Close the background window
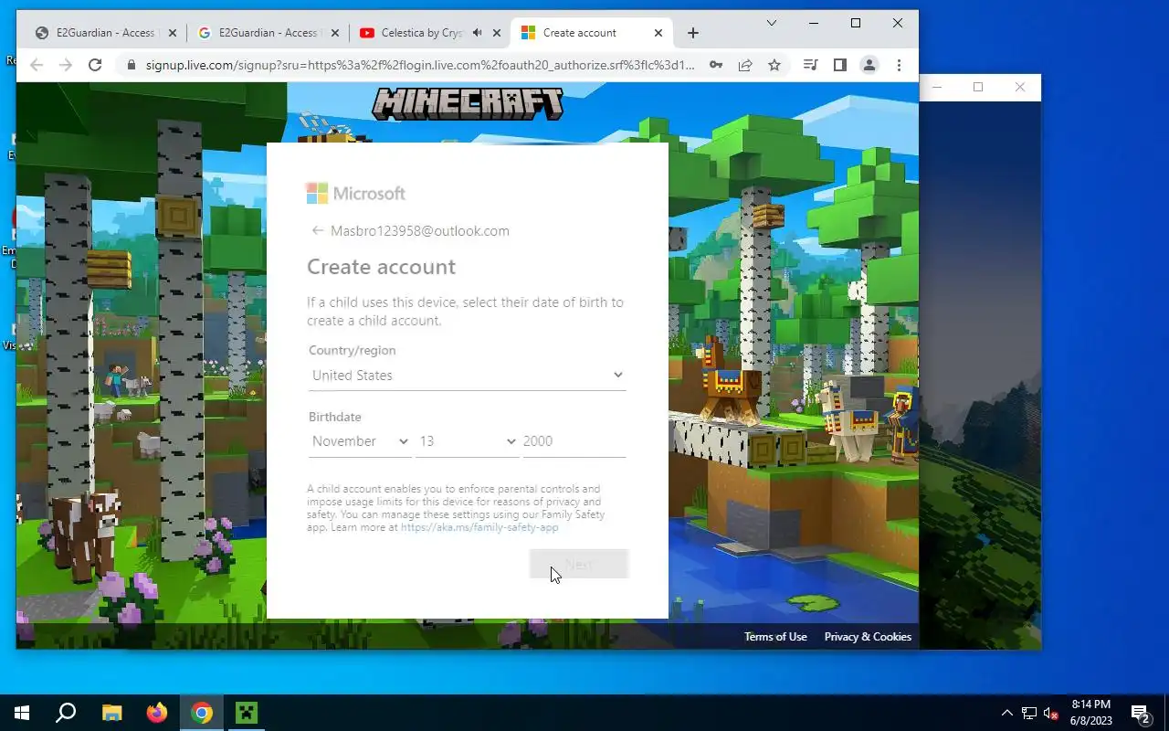Screen dimensions: 1169x731 (1020, 87)
